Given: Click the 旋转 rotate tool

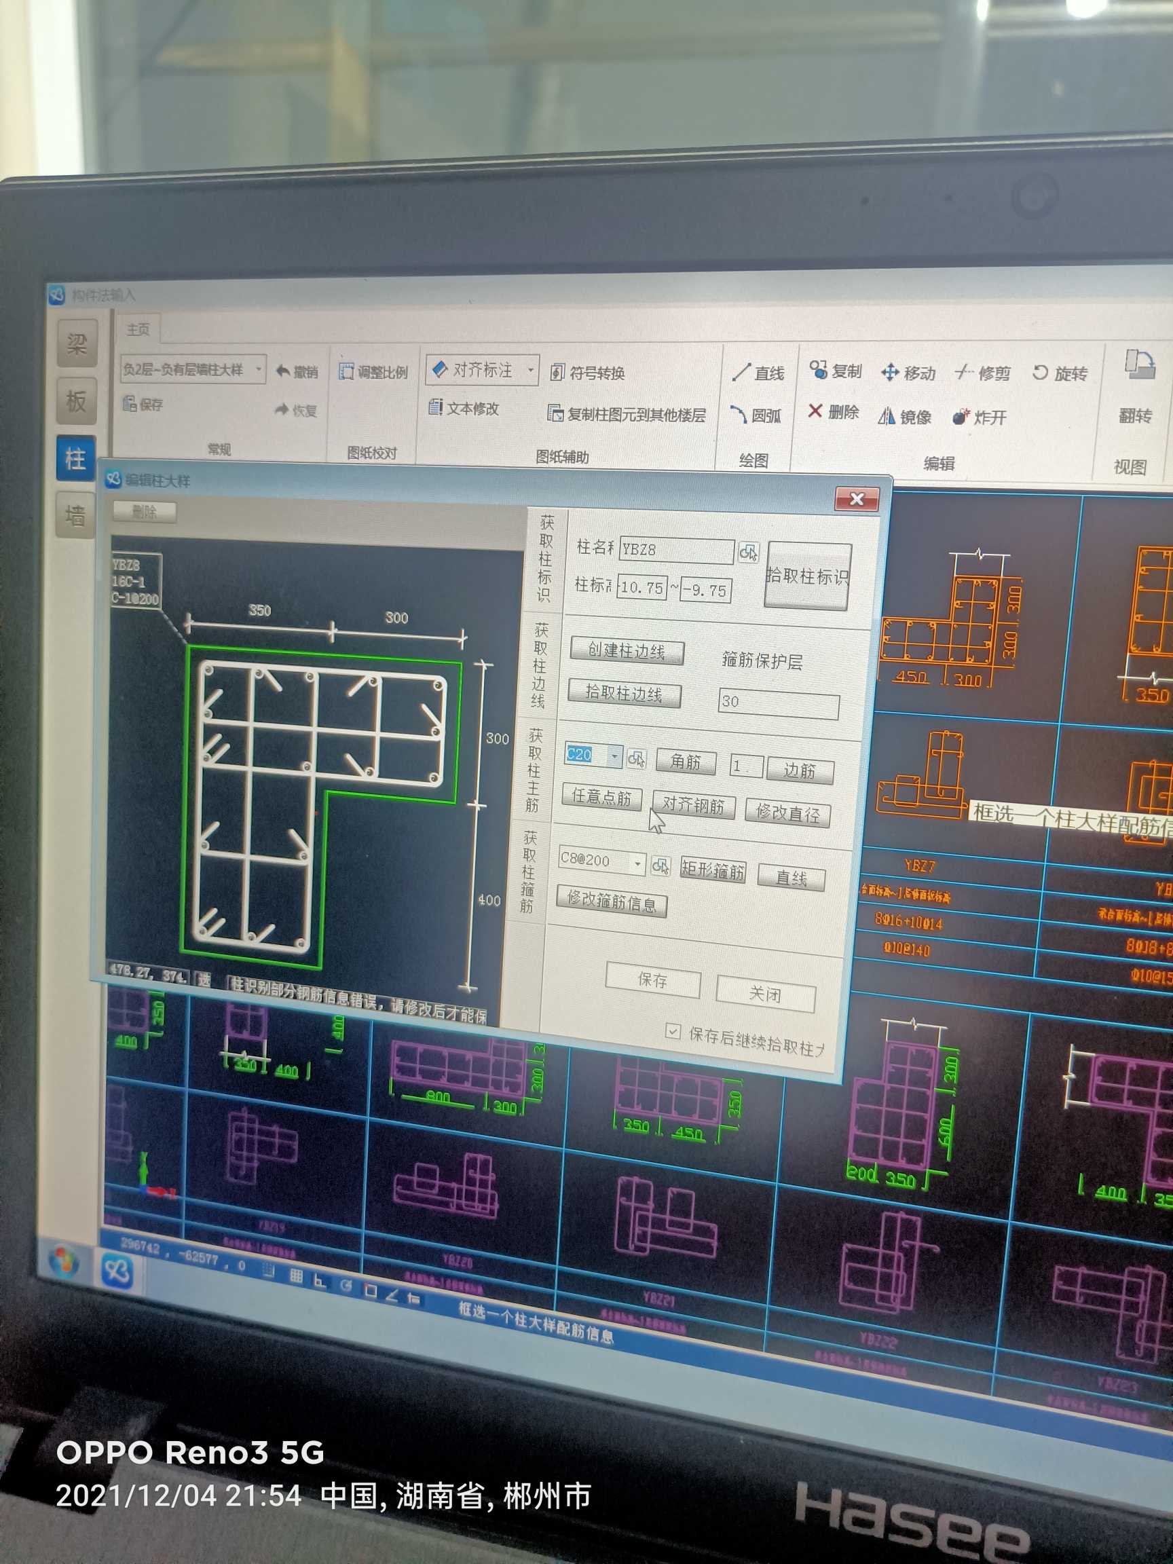Looking at the screenshot, I should point(1060,373).
